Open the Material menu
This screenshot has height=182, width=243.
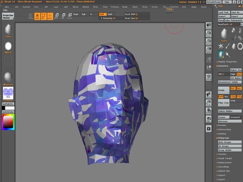coord(85,7)
